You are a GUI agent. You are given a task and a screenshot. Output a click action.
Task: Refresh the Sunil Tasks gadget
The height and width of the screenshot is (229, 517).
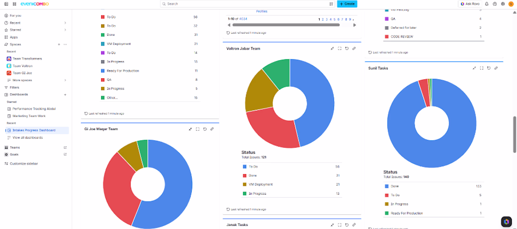pyautogui.click(x=489, y=68)
